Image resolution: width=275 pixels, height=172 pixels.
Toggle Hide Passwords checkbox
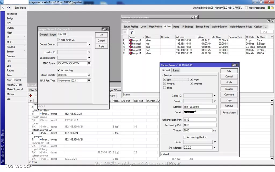247,8
